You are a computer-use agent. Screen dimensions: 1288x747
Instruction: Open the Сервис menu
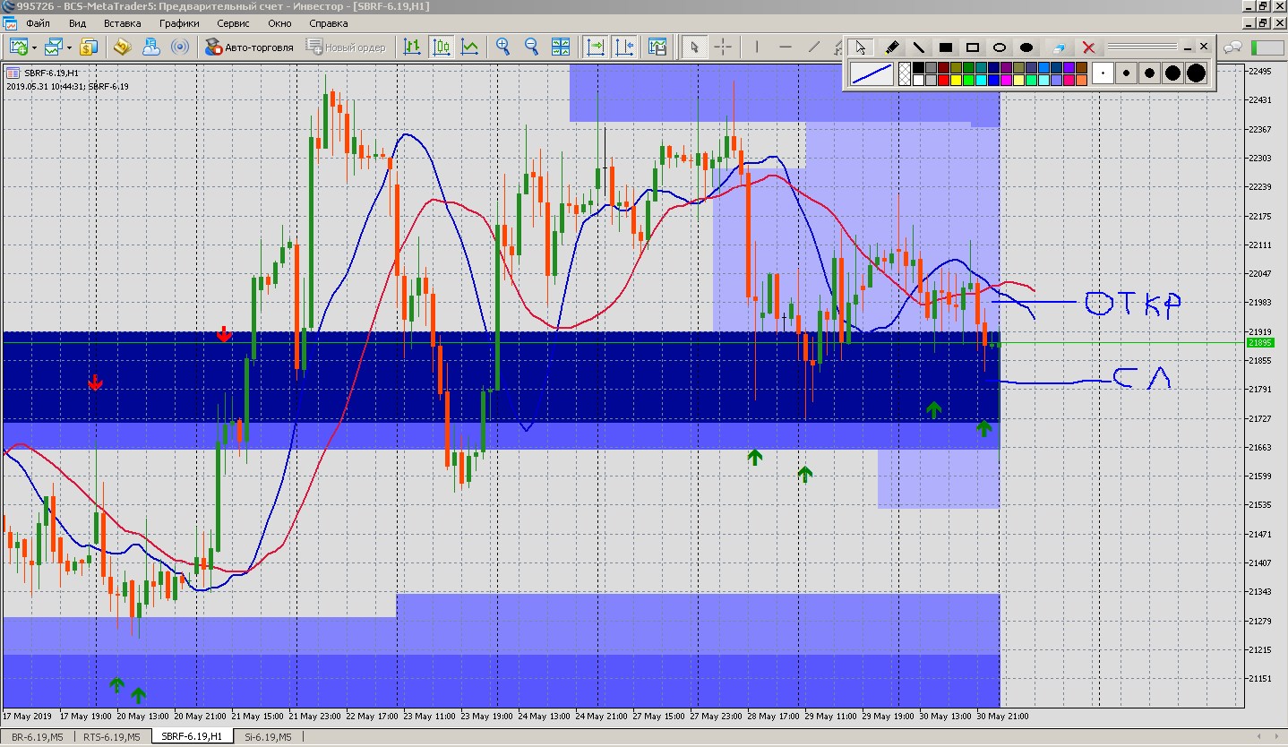[x=233, y=23]
